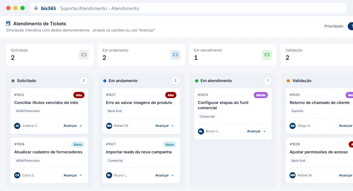Click the lock icon in address bar

[x=36, y=8]
